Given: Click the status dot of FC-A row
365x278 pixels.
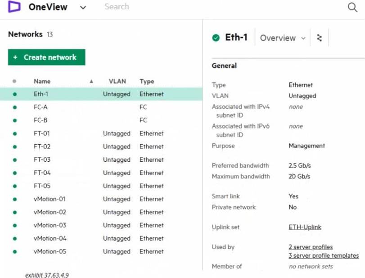Looking at the screenshot, I should (14, 107).
